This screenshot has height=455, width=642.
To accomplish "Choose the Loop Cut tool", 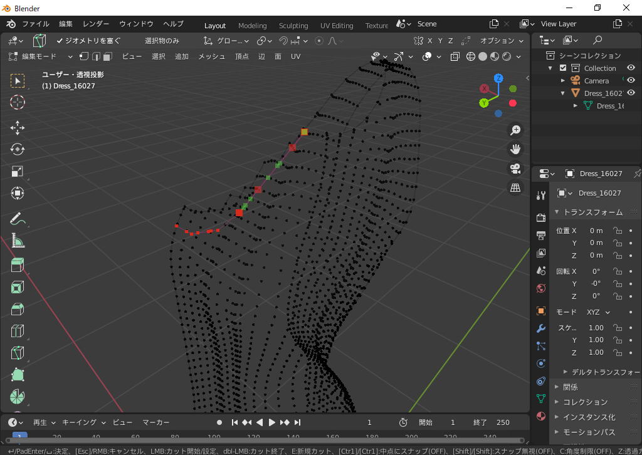I will coord(17,331).
